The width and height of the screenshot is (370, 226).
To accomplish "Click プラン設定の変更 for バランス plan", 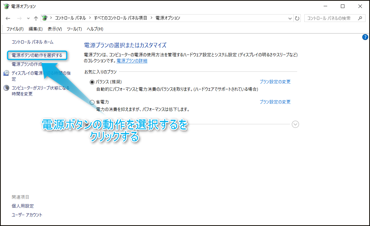I will click(x=275, y=82).
